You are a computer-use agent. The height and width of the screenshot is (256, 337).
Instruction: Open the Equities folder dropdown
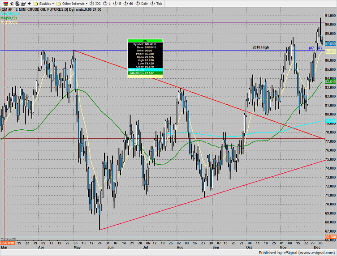coord(44,4)
